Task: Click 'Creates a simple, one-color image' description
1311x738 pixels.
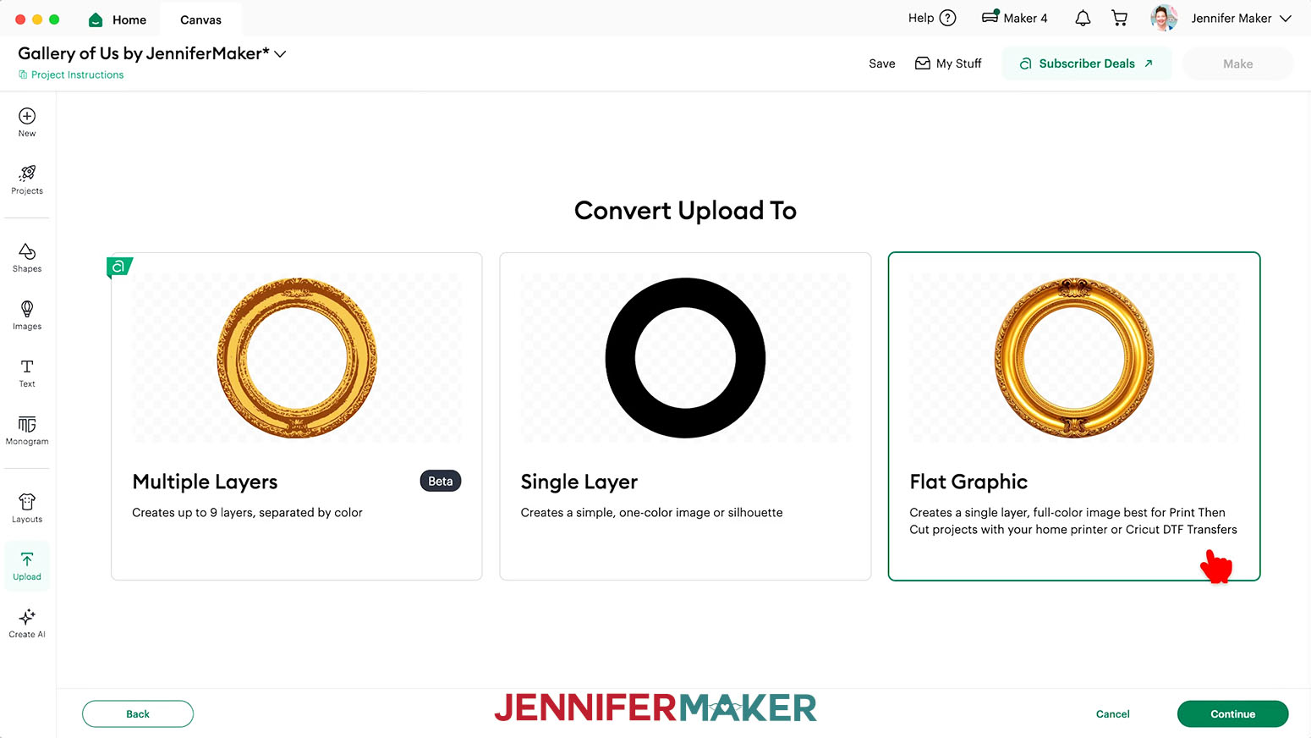Action: coord(651,512)
